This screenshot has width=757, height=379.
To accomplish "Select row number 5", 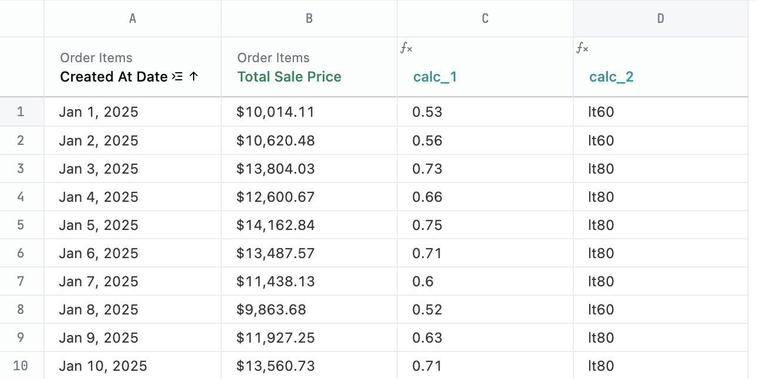I will click(21, 225).
